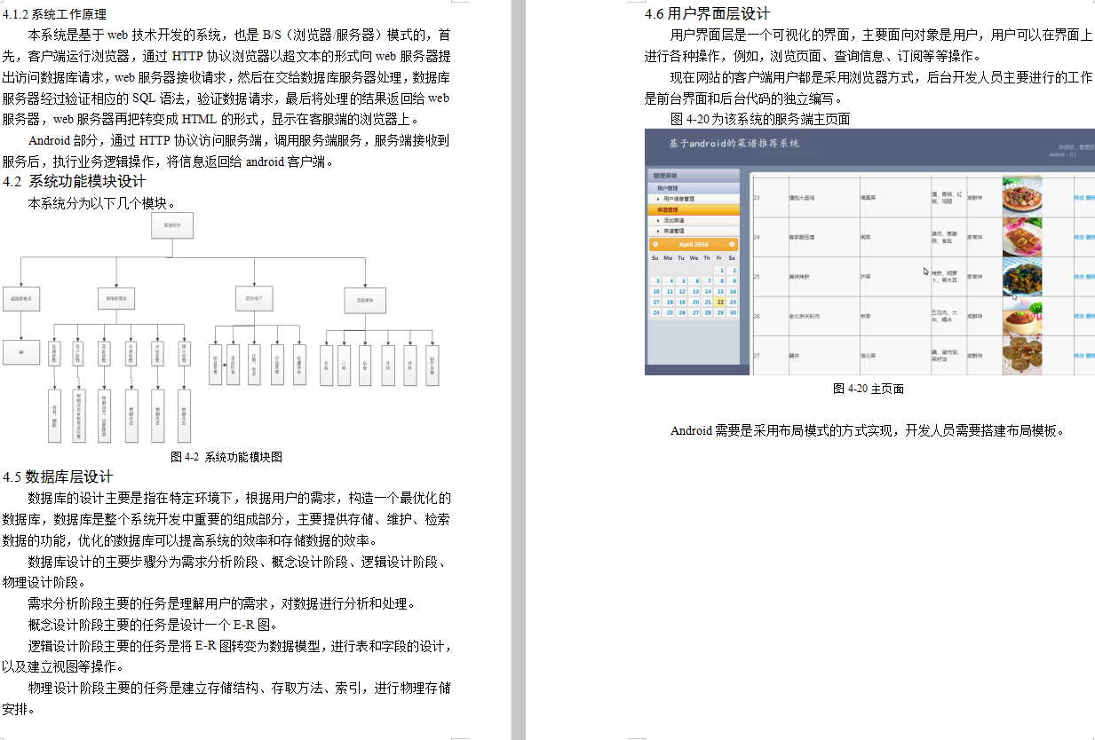Click the 菜品模块 box in module diagram

click(365, 300)
